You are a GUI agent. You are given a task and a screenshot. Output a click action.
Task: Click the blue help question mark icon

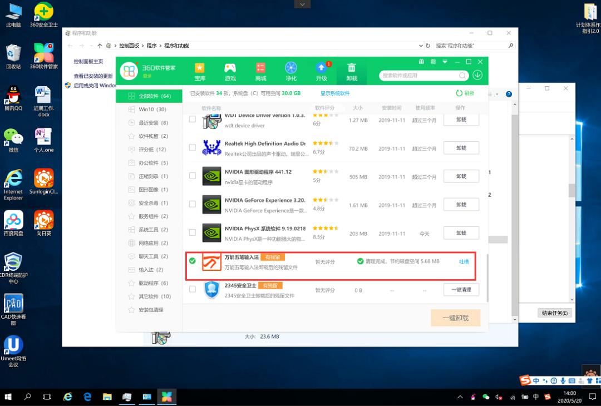[509, 93]
